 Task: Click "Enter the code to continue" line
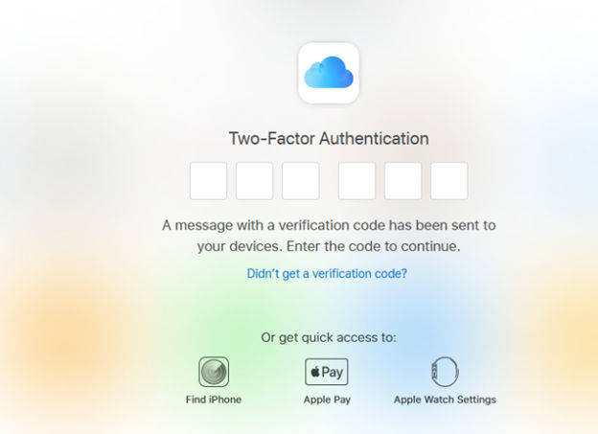tap(374, 246)
